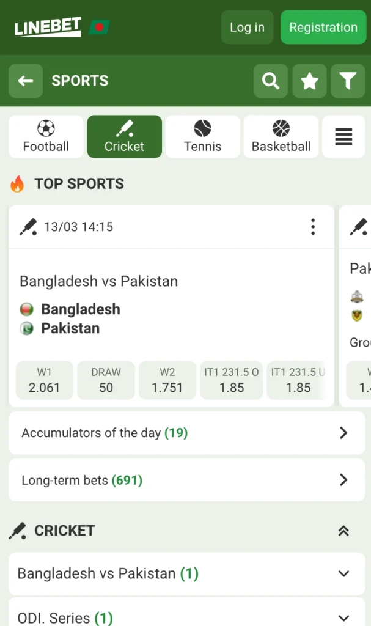Open the filter options icon
Image resolution: width=371 pixels, height=626 pixels.
(348, 81)
